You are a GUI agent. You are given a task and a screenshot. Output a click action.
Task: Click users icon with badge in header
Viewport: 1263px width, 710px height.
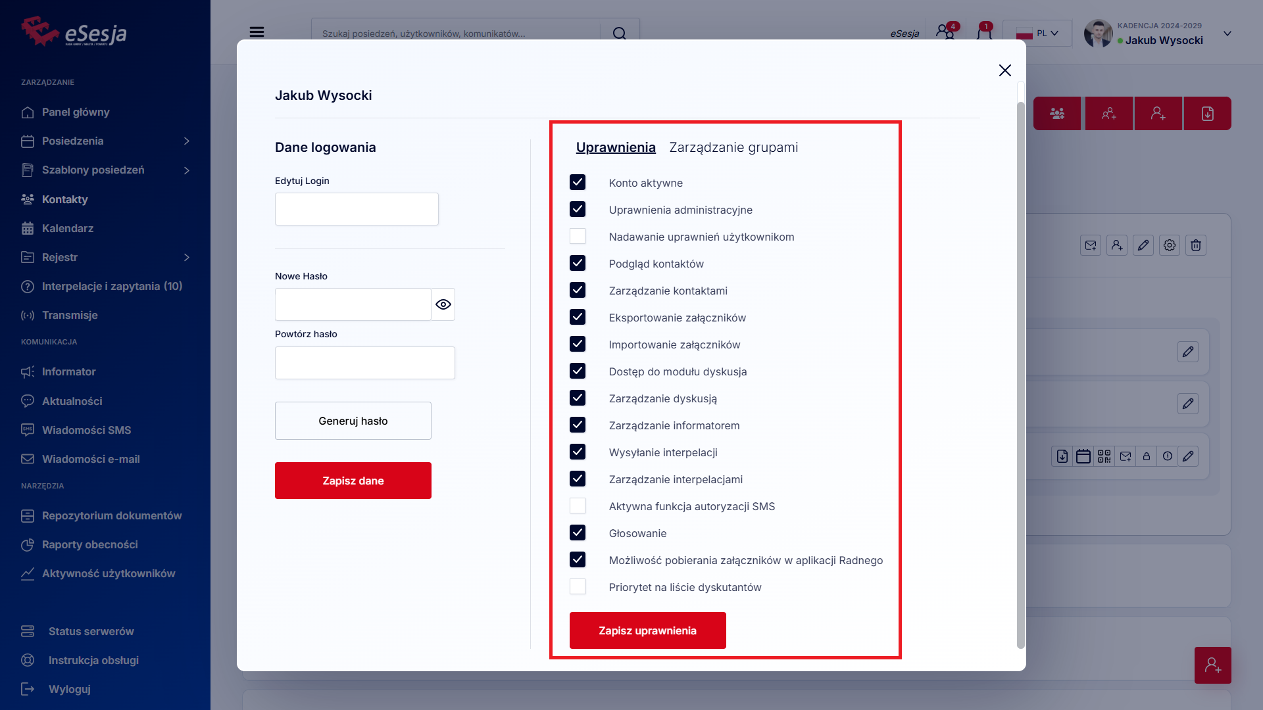coord(946,32)
